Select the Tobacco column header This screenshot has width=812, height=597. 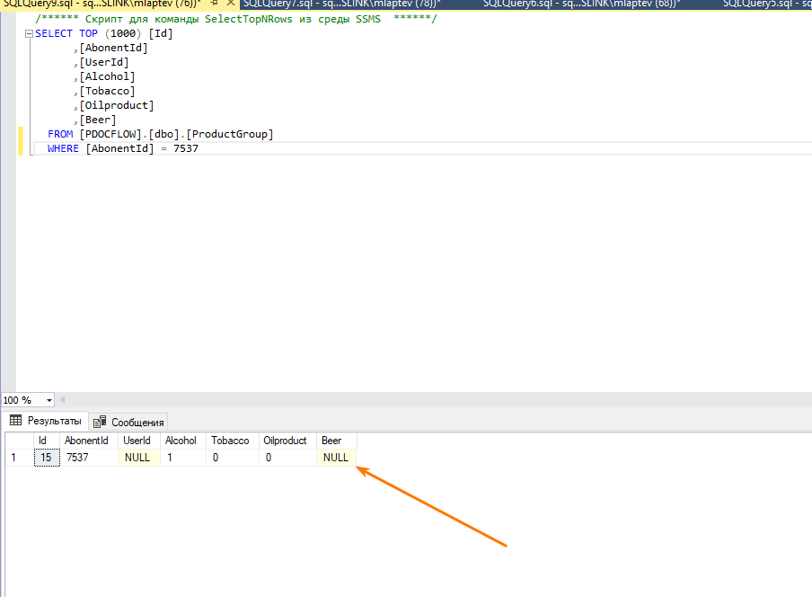click(233, 441)
